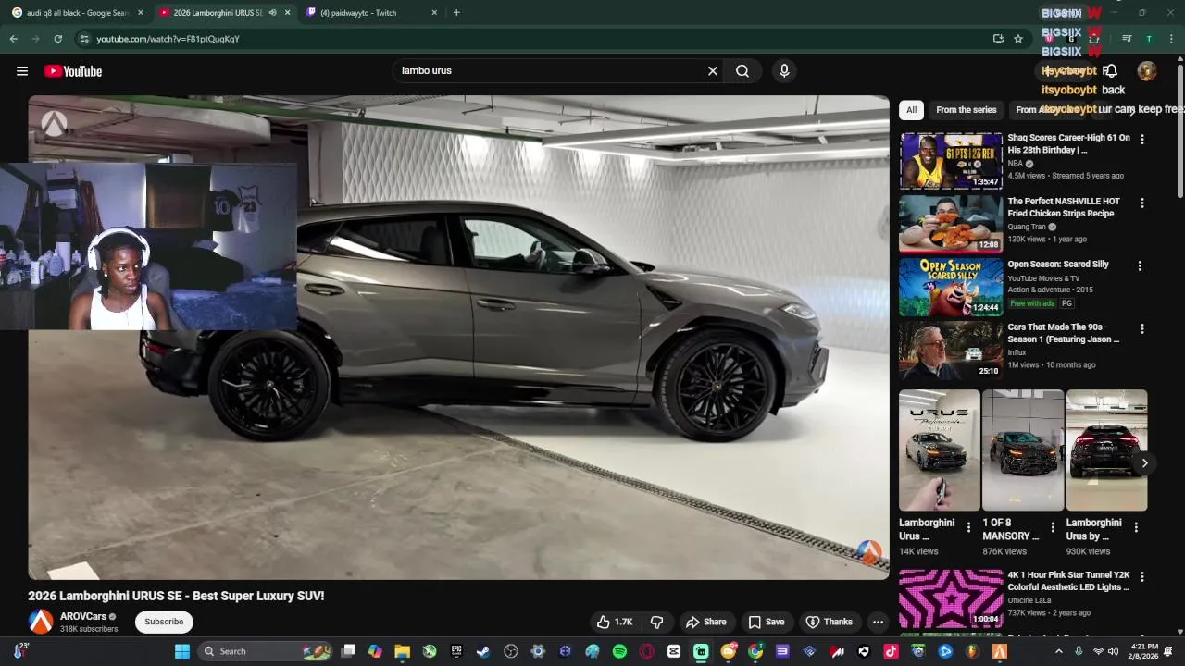Install YouTube app from address bar
1185x666 pixels.
tap(998, 39)
